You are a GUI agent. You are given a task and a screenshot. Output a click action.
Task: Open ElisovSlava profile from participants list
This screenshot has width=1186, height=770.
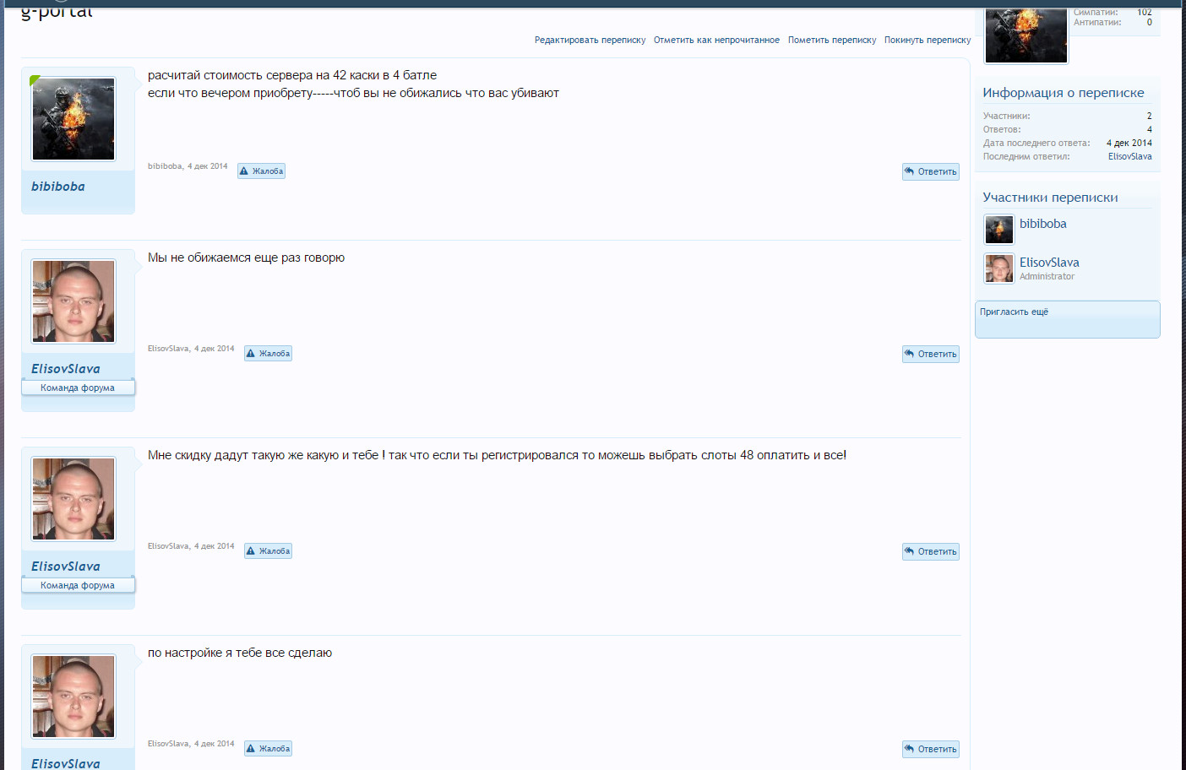(1049, 263)
